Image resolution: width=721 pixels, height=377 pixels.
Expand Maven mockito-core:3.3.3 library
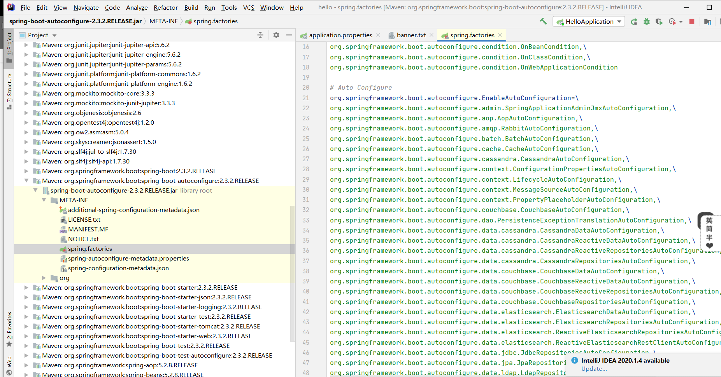pyautogui.click(x=26, y=93)
